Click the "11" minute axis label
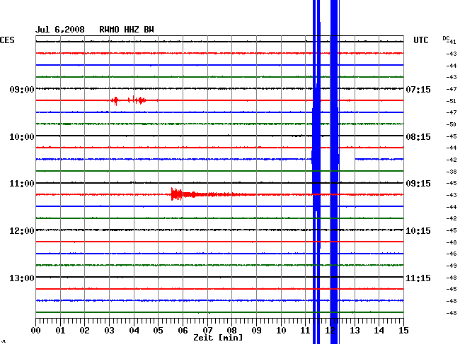 point(306,331)
